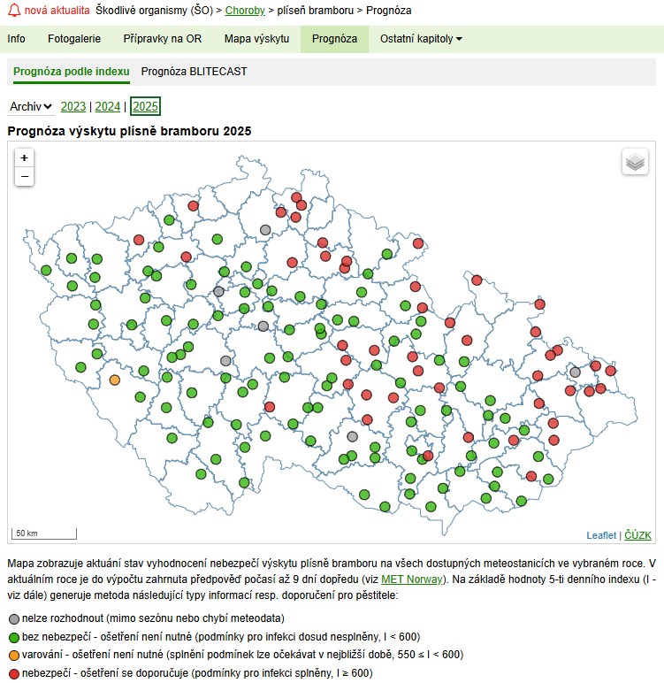Image resolution: width=664 pixels, height=683 pixels.
Task: Open the map layers control
Action: [635, 162]
